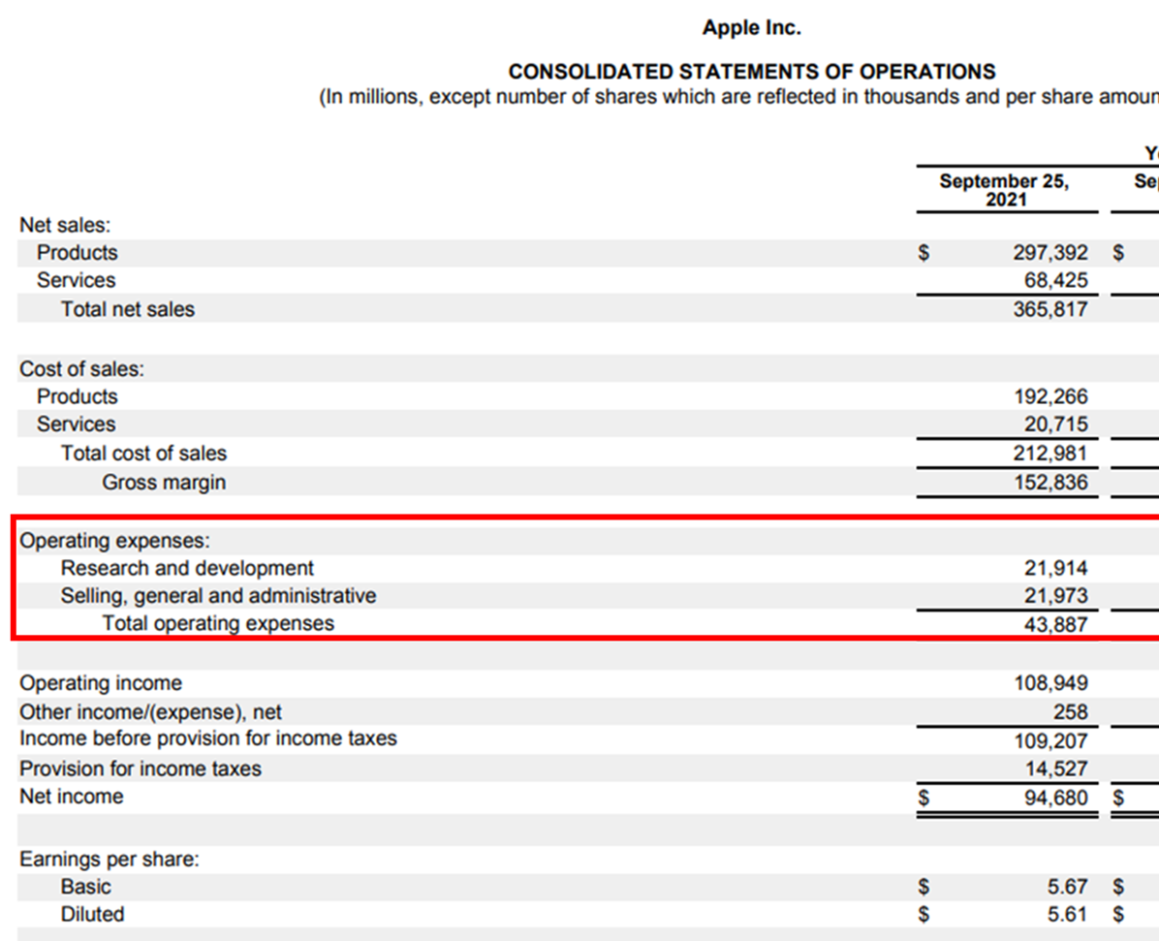Select the total net sales value 365,817
The width and height of the screenshot is (1159, 941).
pos(1050,309)
